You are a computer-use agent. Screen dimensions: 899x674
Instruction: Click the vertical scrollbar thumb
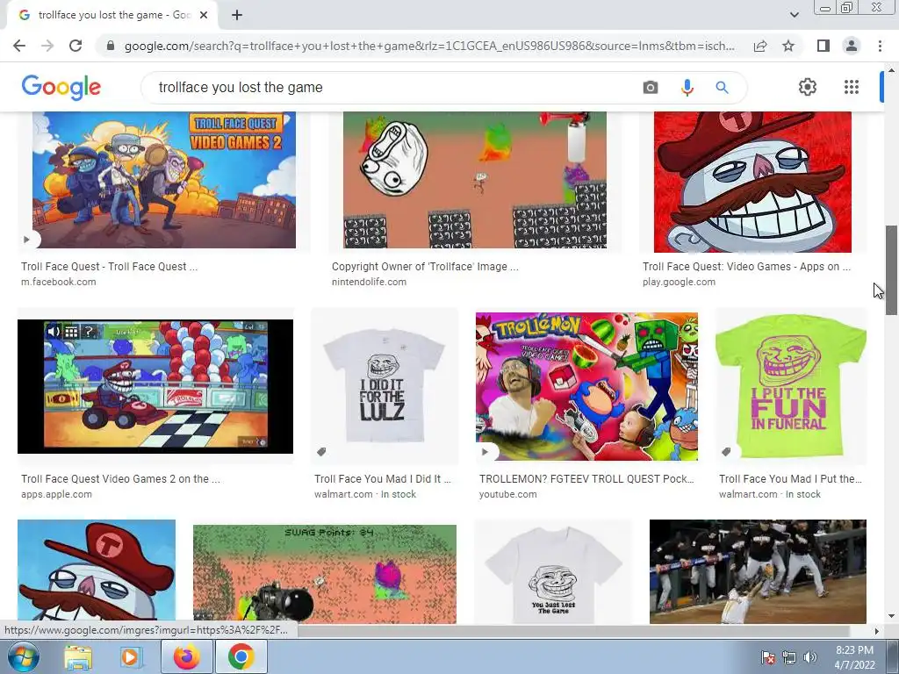tap(891, 270)
